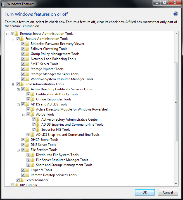Select the DNS Server Tools row
This screenshot has width=183, height=200.
(43, 145)
